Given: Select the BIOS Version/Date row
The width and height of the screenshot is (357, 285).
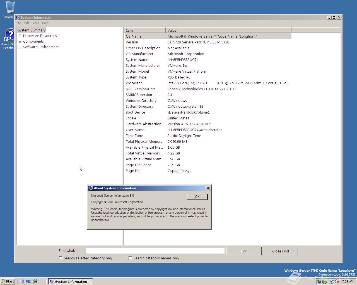Looking at the screenshot, I should click(208, 89).
